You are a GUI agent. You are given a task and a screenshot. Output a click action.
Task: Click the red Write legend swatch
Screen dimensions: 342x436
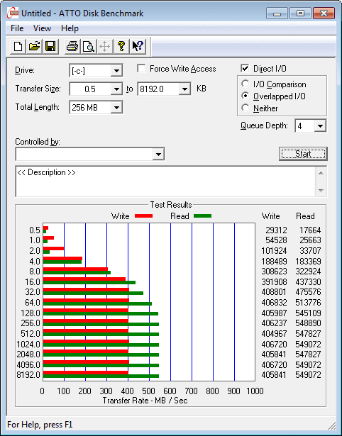143,216
